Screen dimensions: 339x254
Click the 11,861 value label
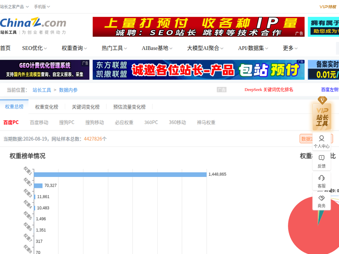click(43, 197)
